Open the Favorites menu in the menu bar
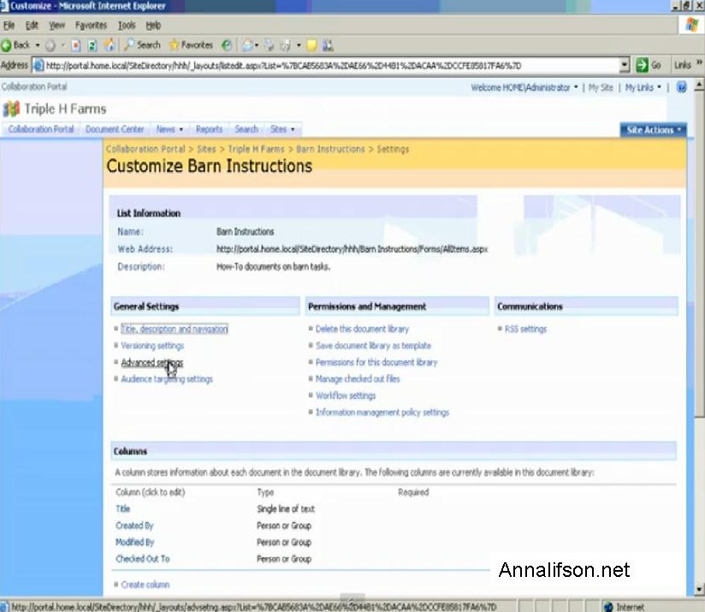The height and width of the screenshot is (612, 705). [91, 25]
